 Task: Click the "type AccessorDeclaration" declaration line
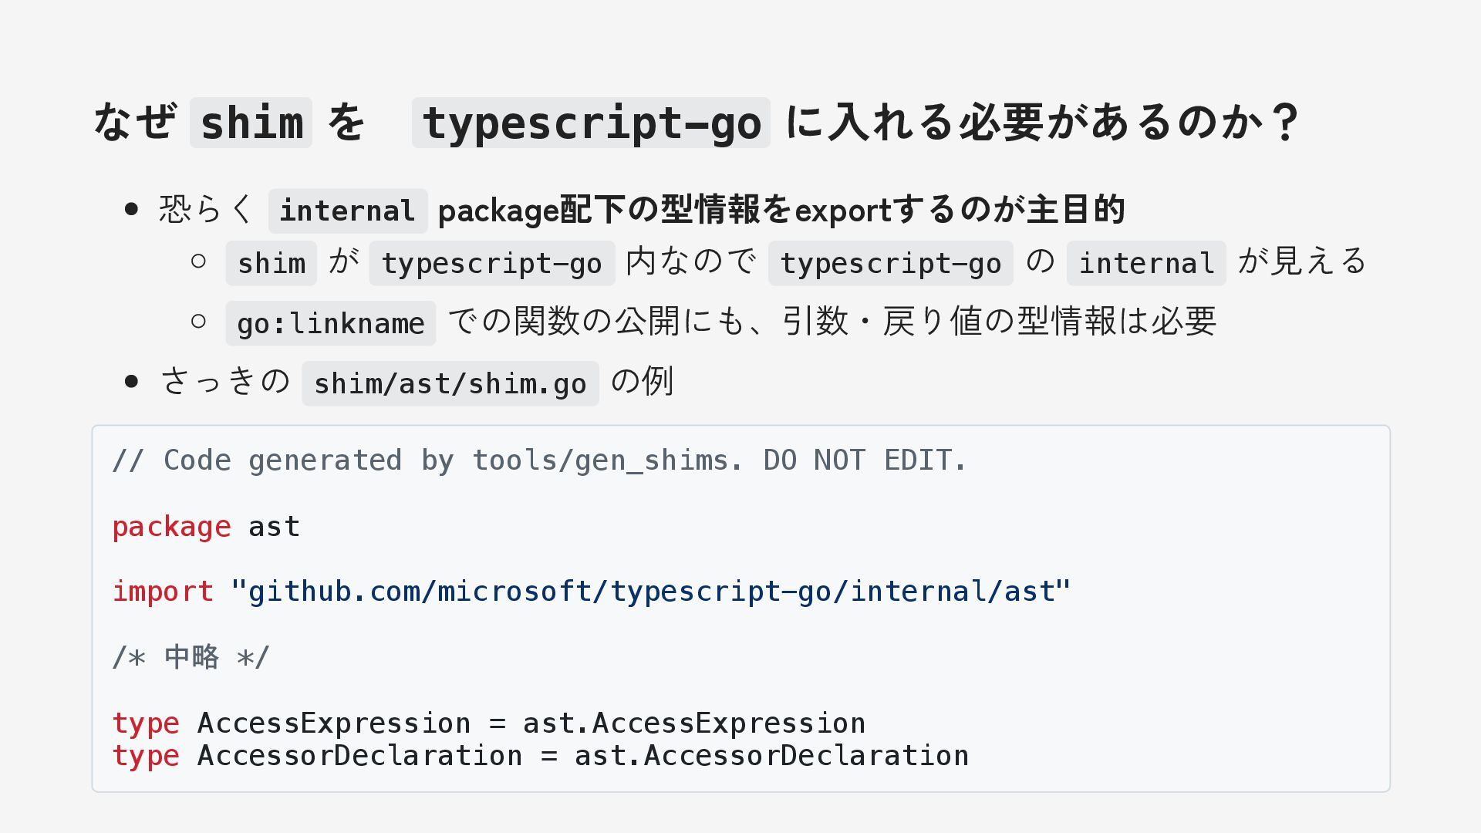tap(540, 756)
